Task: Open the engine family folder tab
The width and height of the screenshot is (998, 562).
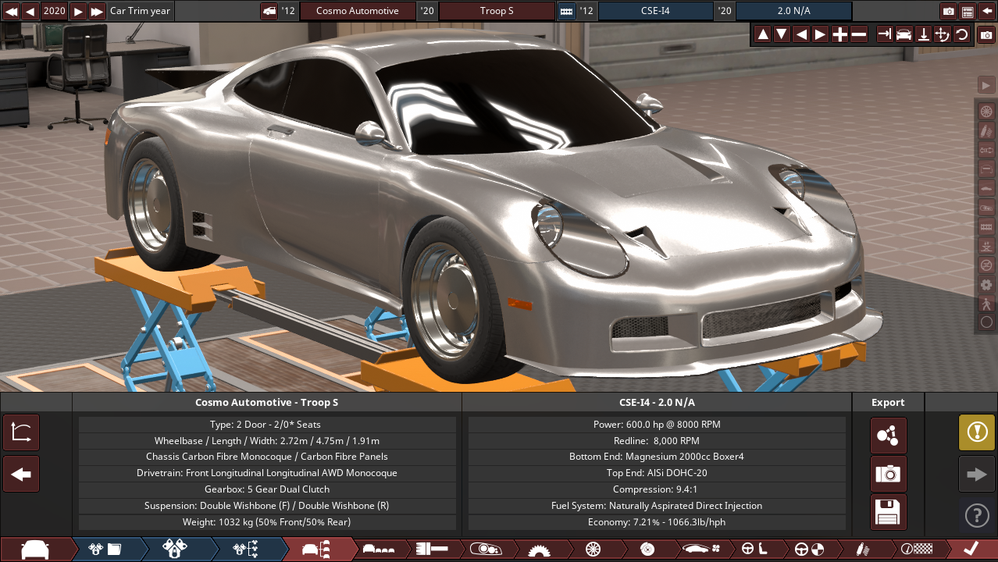Action: pos(105,549)
